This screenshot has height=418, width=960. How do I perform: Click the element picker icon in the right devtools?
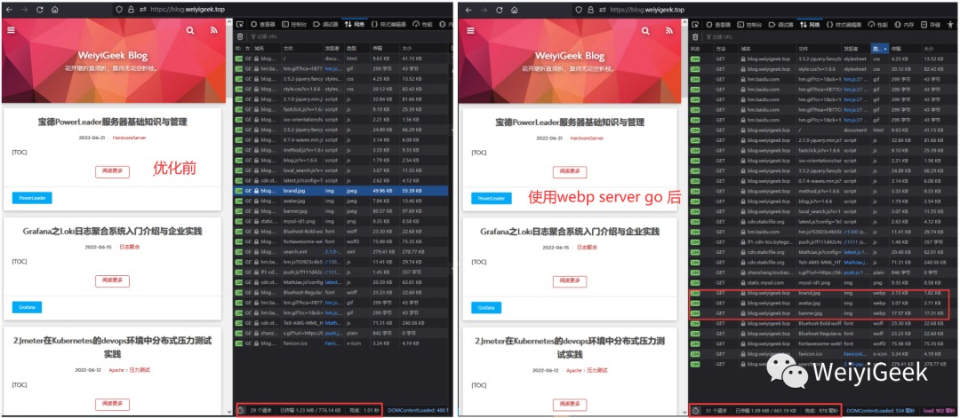point(695,25)
